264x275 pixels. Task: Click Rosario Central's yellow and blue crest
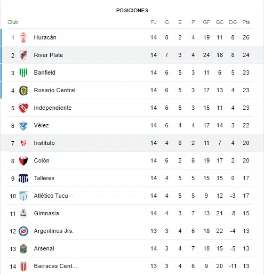(23, 90)
